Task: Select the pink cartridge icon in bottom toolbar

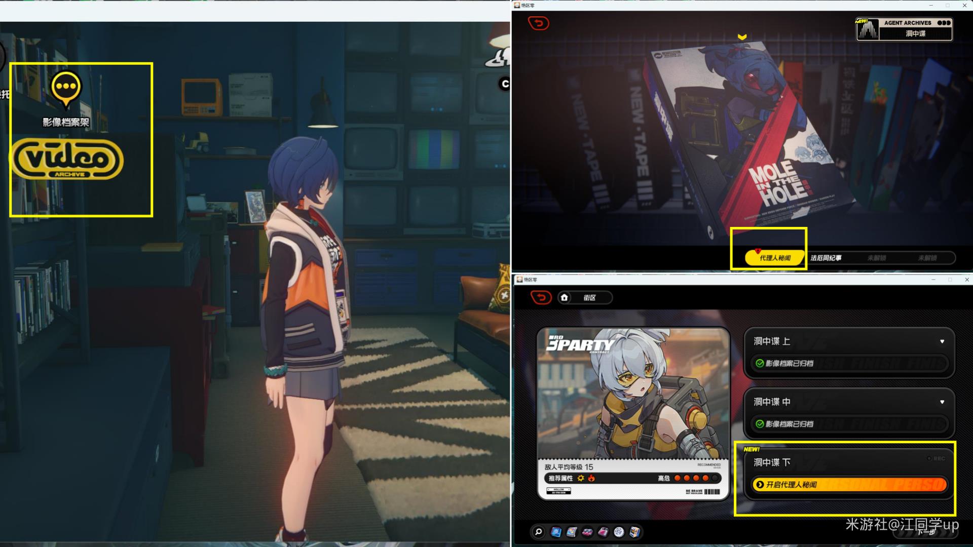Action: coord(603,532)
